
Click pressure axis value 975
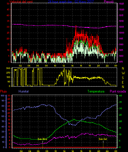pyautogui.click(x=121, y=62)
